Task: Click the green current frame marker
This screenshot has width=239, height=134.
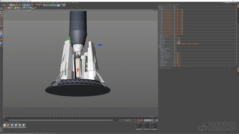Action: point(4,118)
